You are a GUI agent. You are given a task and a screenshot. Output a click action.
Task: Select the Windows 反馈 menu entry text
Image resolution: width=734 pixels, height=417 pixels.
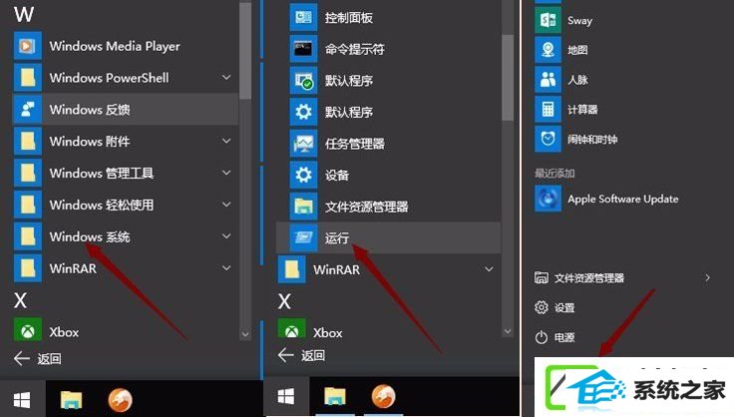(90, 110)
